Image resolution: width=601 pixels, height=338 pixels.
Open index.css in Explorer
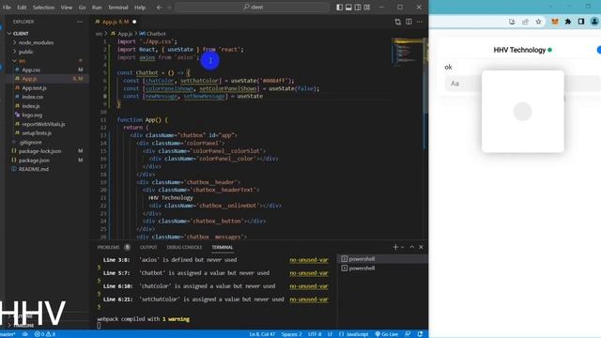[x=32, y=97]
